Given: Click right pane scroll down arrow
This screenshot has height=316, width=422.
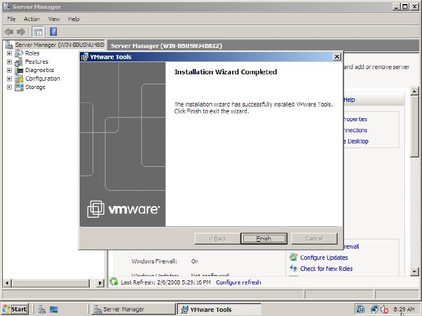Looking at the screenshot, I should (414, 272).
